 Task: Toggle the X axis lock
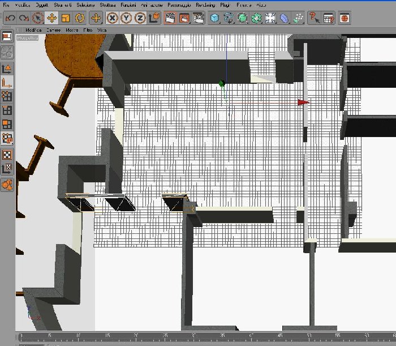pyautogui.click(x=112, y=18)
